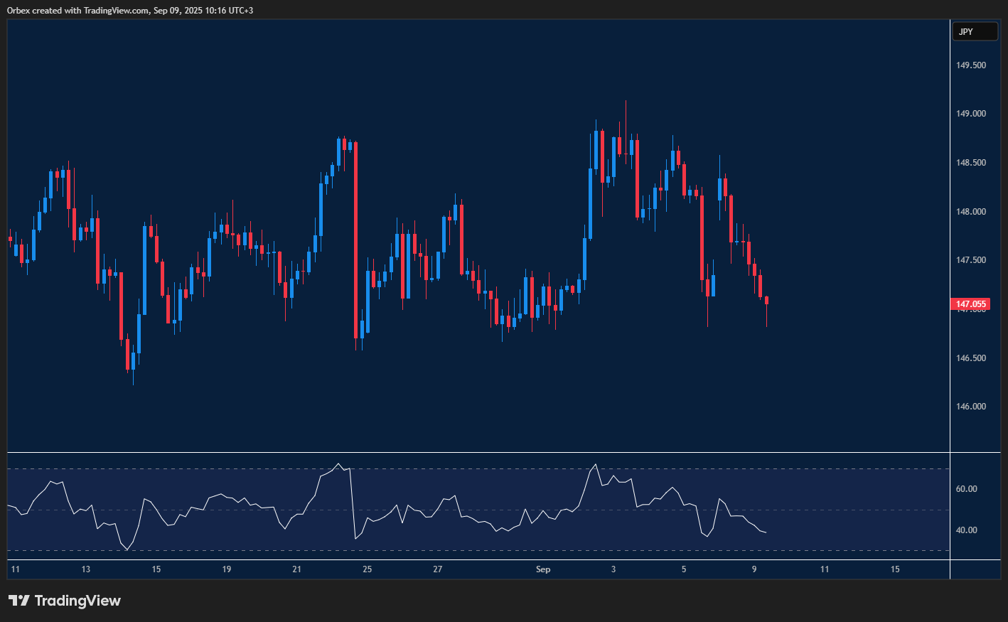This screenshot has width=1008, height=622.
Task: Open TradingView via the wordmark link
Action: coord(78,601)
